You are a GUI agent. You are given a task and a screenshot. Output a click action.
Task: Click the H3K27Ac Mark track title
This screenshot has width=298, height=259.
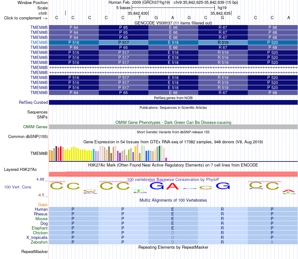[x=173, y=165]
